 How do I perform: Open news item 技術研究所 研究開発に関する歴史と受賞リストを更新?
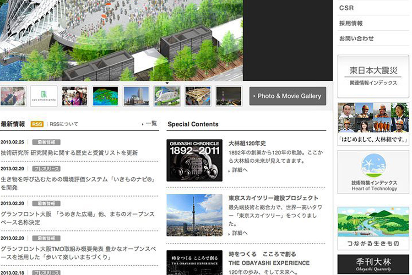coord(69,153)
